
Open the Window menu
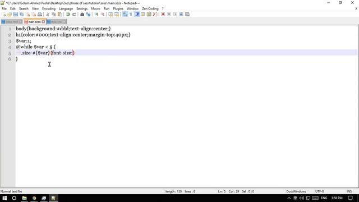click(133, 9)
